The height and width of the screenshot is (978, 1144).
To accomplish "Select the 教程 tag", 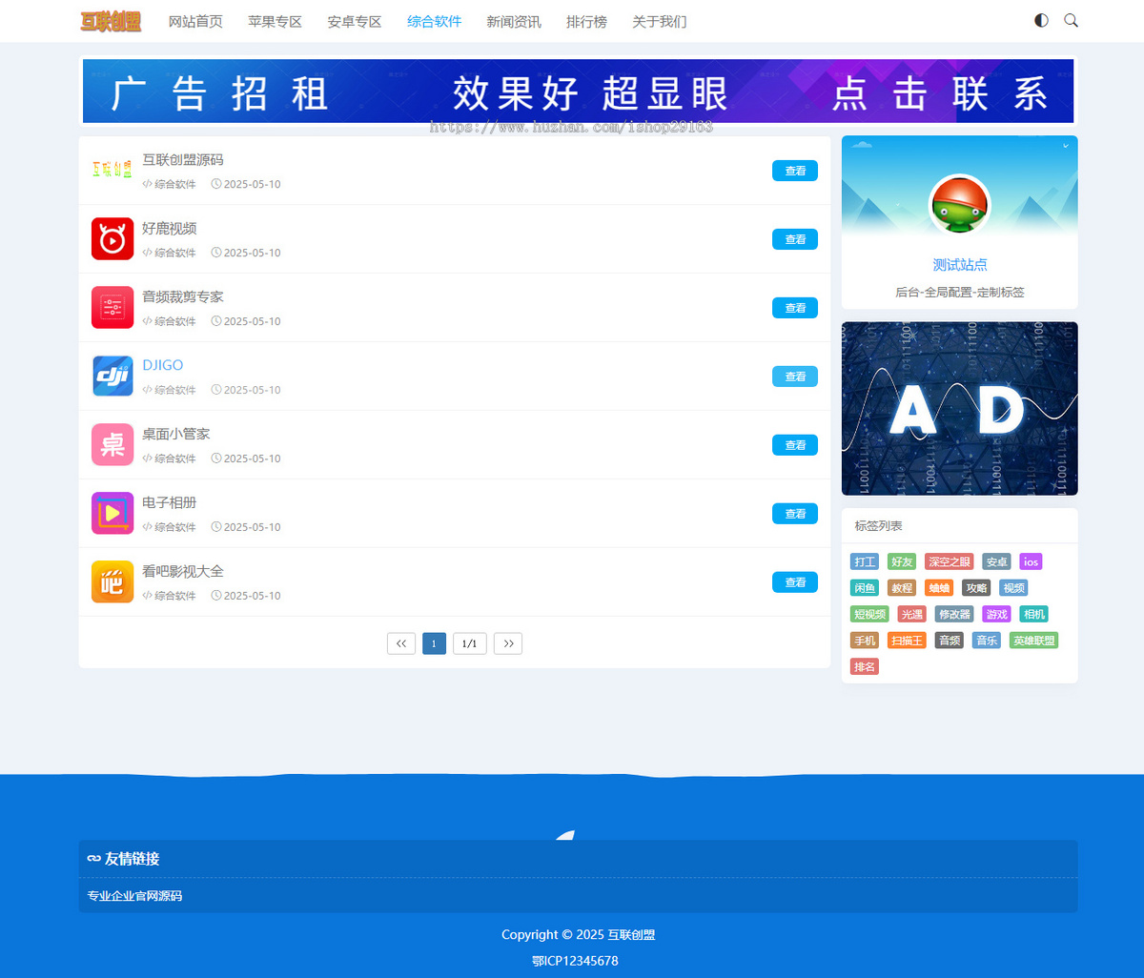I will click(x=902, y=588).
